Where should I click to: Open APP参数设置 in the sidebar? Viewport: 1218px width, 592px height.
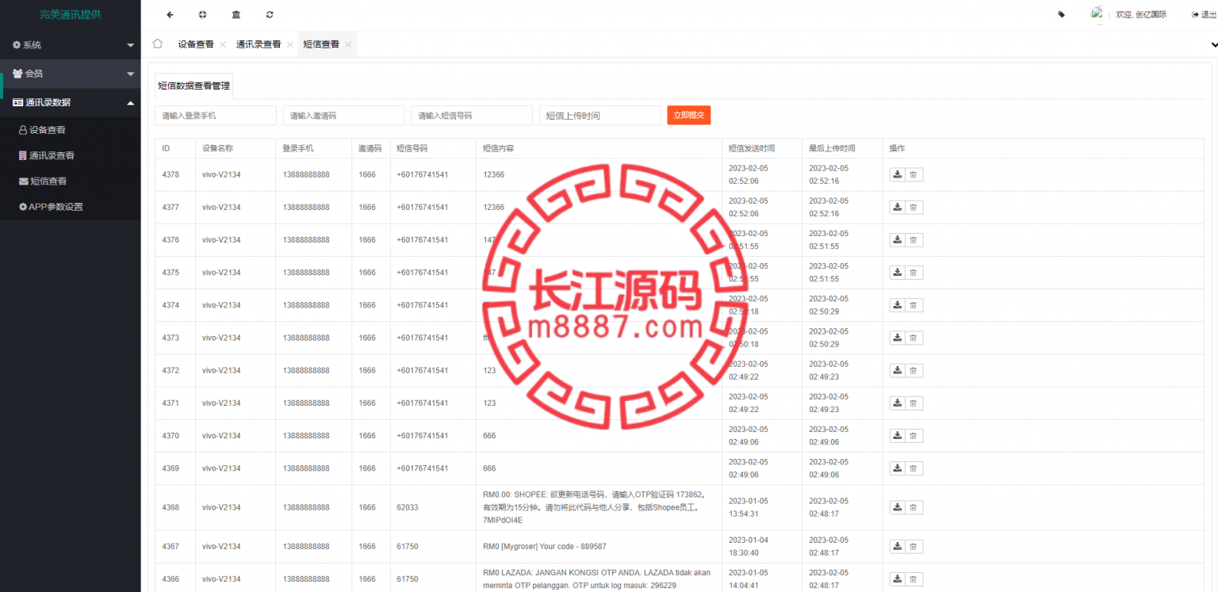point(71,207)
